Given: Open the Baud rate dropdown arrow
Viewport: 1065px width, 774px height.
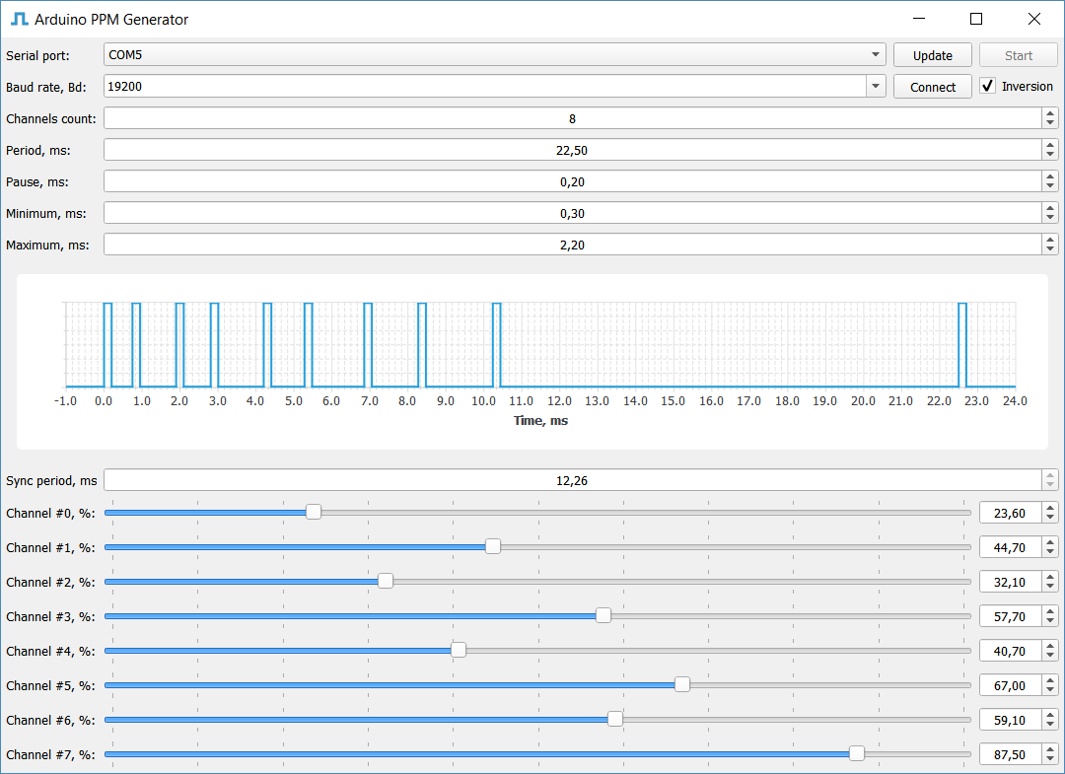Looking at the screenshot, I should point(876,86).
